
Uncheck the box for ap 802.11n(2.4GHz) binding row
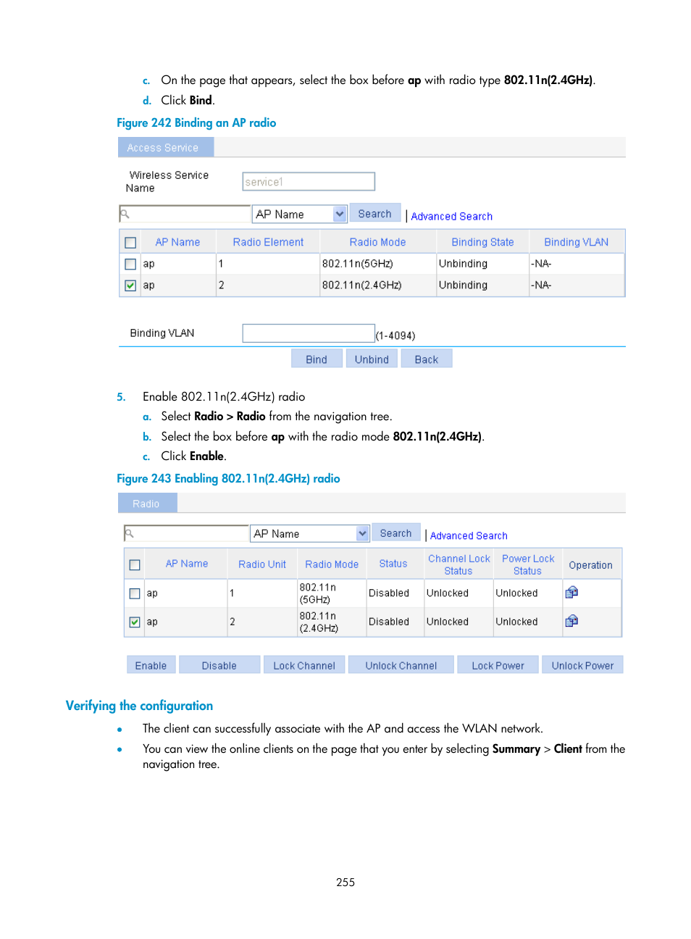tap(130, 285)
